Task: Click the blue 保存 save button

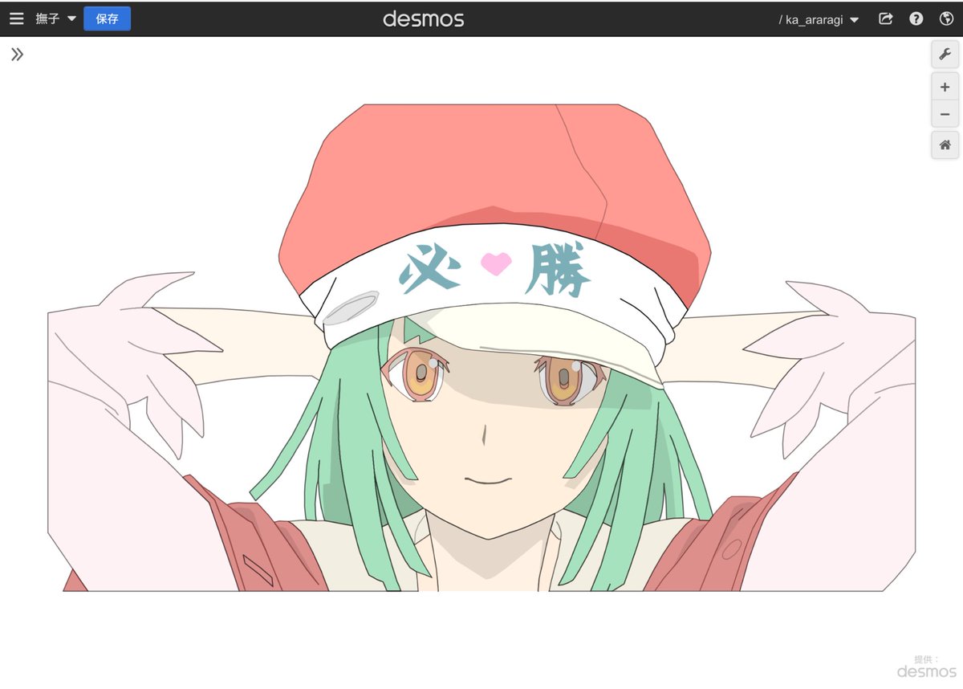Action: [107, 18]
